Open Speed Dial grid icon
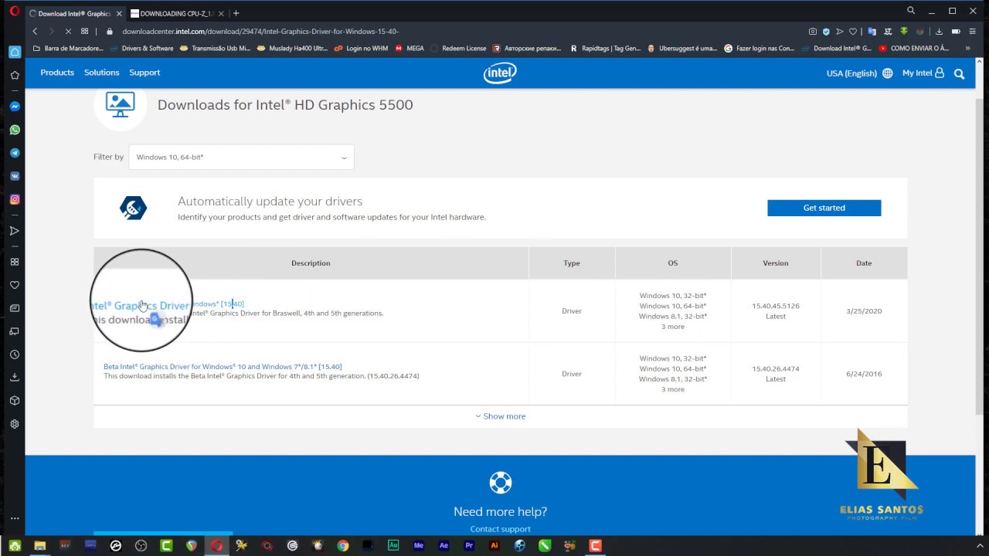The height and width of the screenshot is (556, 989). [x=85, y=32]
